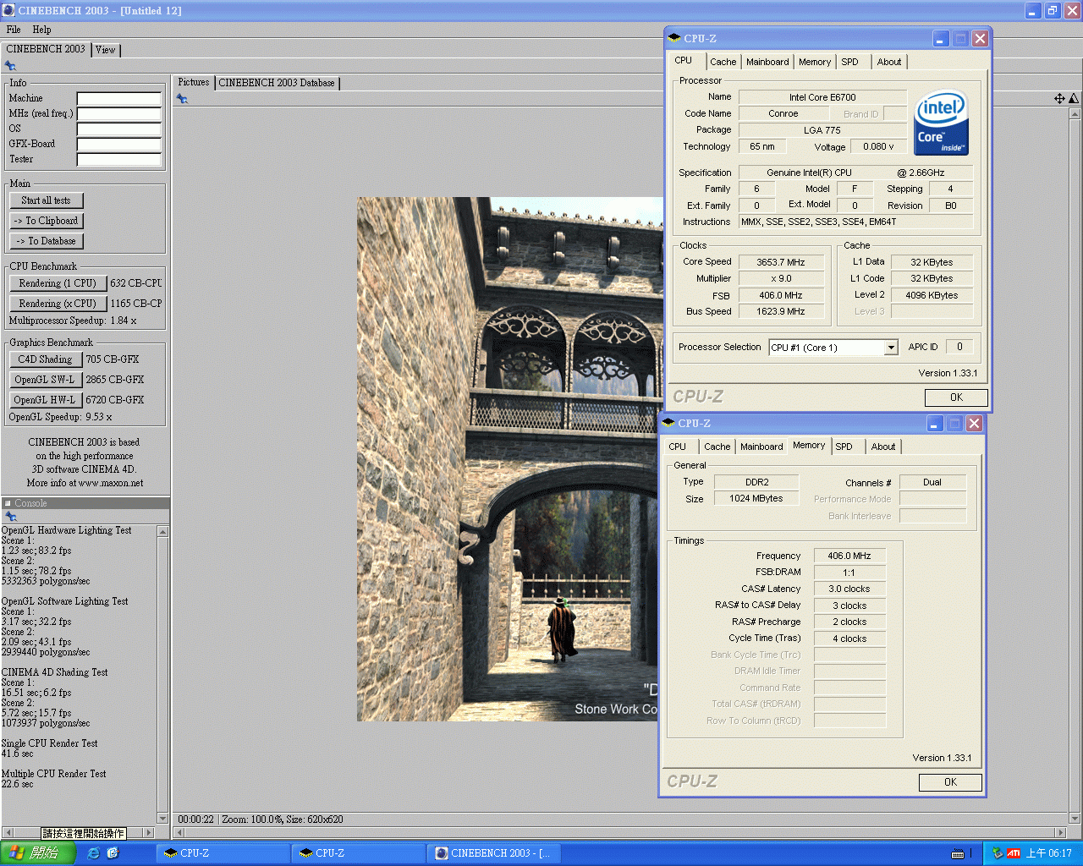1083x866 pixels.
Task: Click the OS input field
Action: pos(119,129)
